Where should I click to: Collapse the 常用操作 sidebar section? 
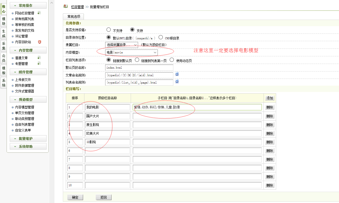[x=28, y=6]
